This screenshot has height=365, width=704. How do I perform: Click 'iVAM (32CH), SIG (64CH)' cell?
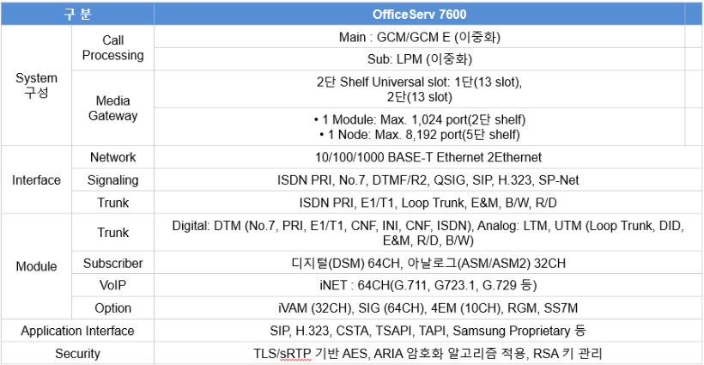click(x=428, y=308)
